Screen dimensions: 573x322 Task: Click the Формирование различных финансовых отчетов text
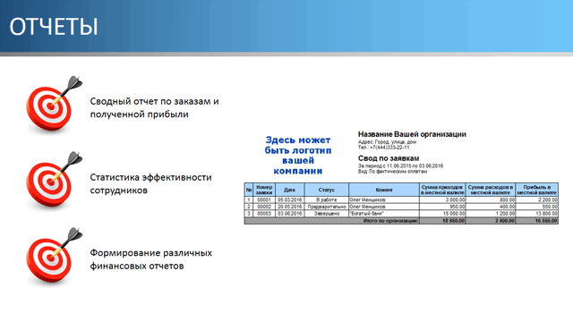(x=150, y=259)
